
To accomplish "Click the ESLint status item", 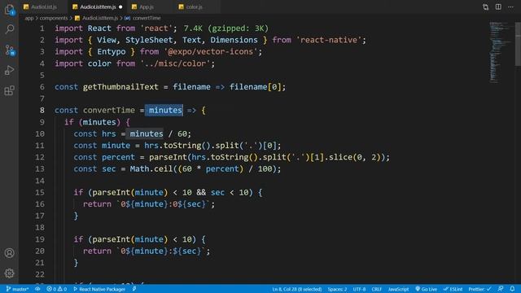I will pyautogui.click(x=453, y=289).
